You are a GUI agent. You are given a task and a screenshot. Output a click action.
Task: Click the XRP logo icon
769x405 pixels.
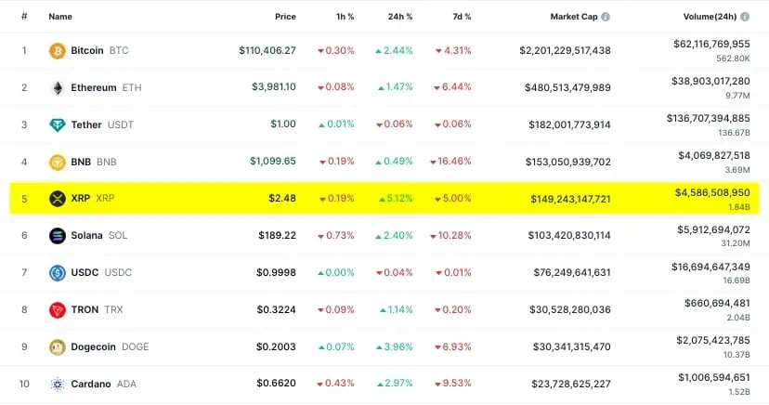pyautogui.click(x=57, y=198)
